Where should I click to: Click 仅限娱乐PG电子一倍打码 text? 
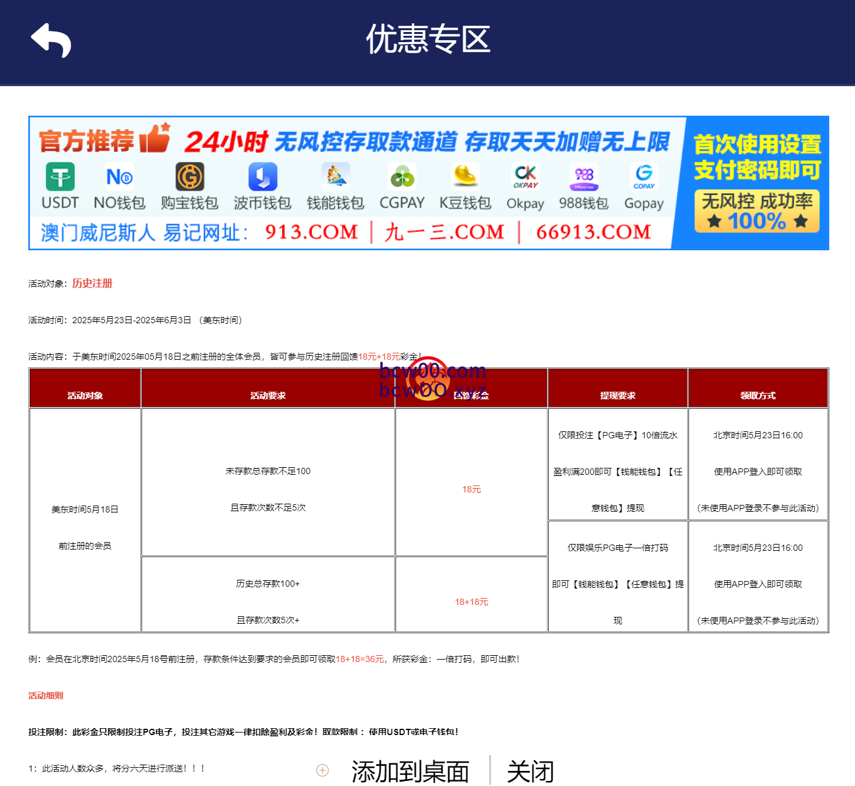[x=617, y=548]
